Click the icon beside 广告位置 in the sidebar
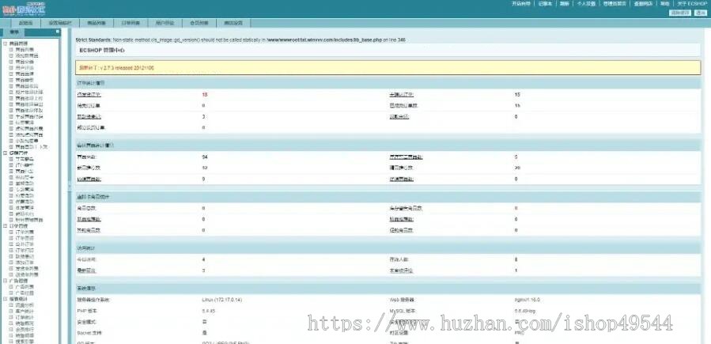The height and width of the screenshot is (344, 711). click(11, 293)
